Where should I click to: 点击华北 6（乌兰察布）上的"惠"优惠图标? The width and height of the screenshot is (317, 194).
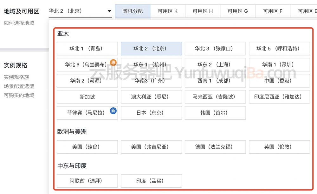[x=113, y=63]
